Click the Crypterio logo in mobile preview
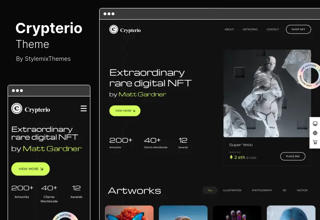The height and width of the screenshot is (220, 320). point(31,109)
